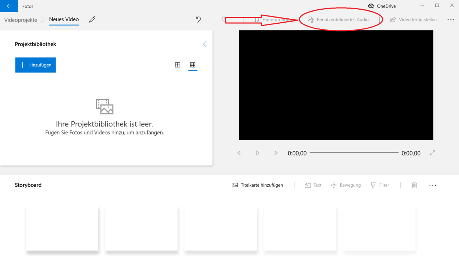Screen dimensions: 459x256
Task: Click the first empty Storyboard slot
Action: tap(62, 228)
